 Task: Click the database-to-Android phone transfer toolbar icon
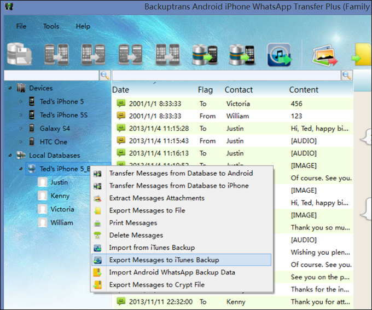point(205,55)
